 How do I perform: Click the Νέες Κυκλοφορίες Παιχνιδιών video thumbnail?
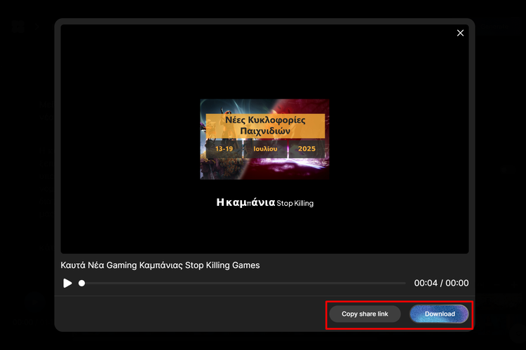tap(264, 139)
